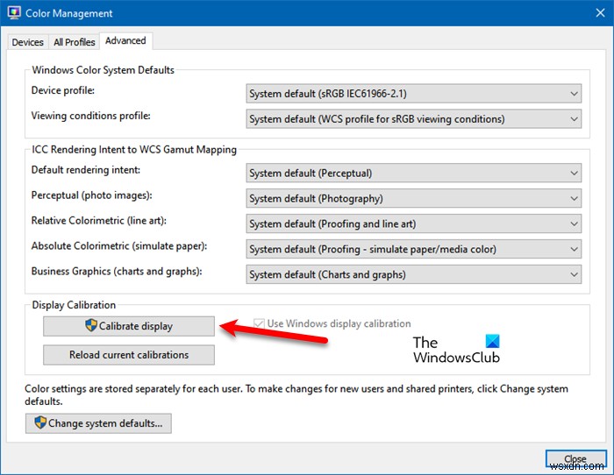Switch to the Devices tab
The height and width of the screenshot is (475, 614).
point(27,42)
